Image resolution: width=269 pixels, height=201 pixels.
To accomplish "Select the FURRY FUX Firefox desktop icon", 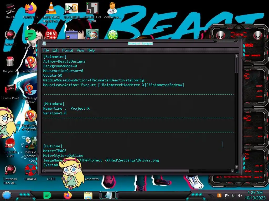I will click(31, 10).
